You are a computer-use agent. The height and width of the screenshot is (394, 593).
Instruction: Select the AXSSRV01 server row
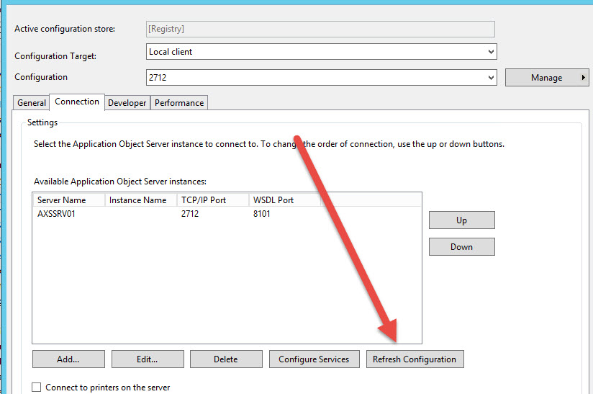[x=58, y=214]
